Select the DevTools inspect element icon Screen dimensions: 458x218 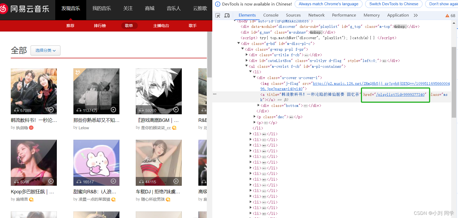218,15
